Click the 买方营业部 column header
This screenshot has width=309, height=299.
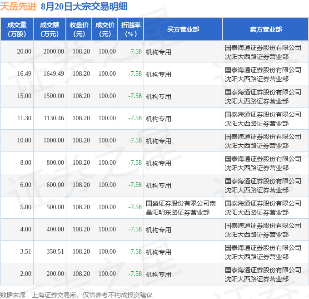click(x=183, y=29)
